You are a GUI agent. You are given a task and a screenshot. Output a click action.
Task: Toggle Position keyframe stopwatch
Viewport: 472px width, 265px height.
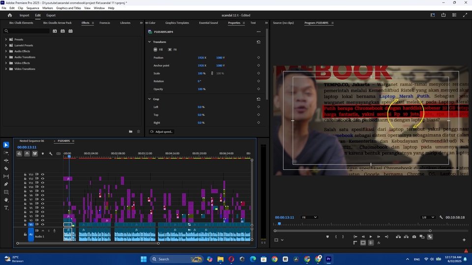[259, 57]
